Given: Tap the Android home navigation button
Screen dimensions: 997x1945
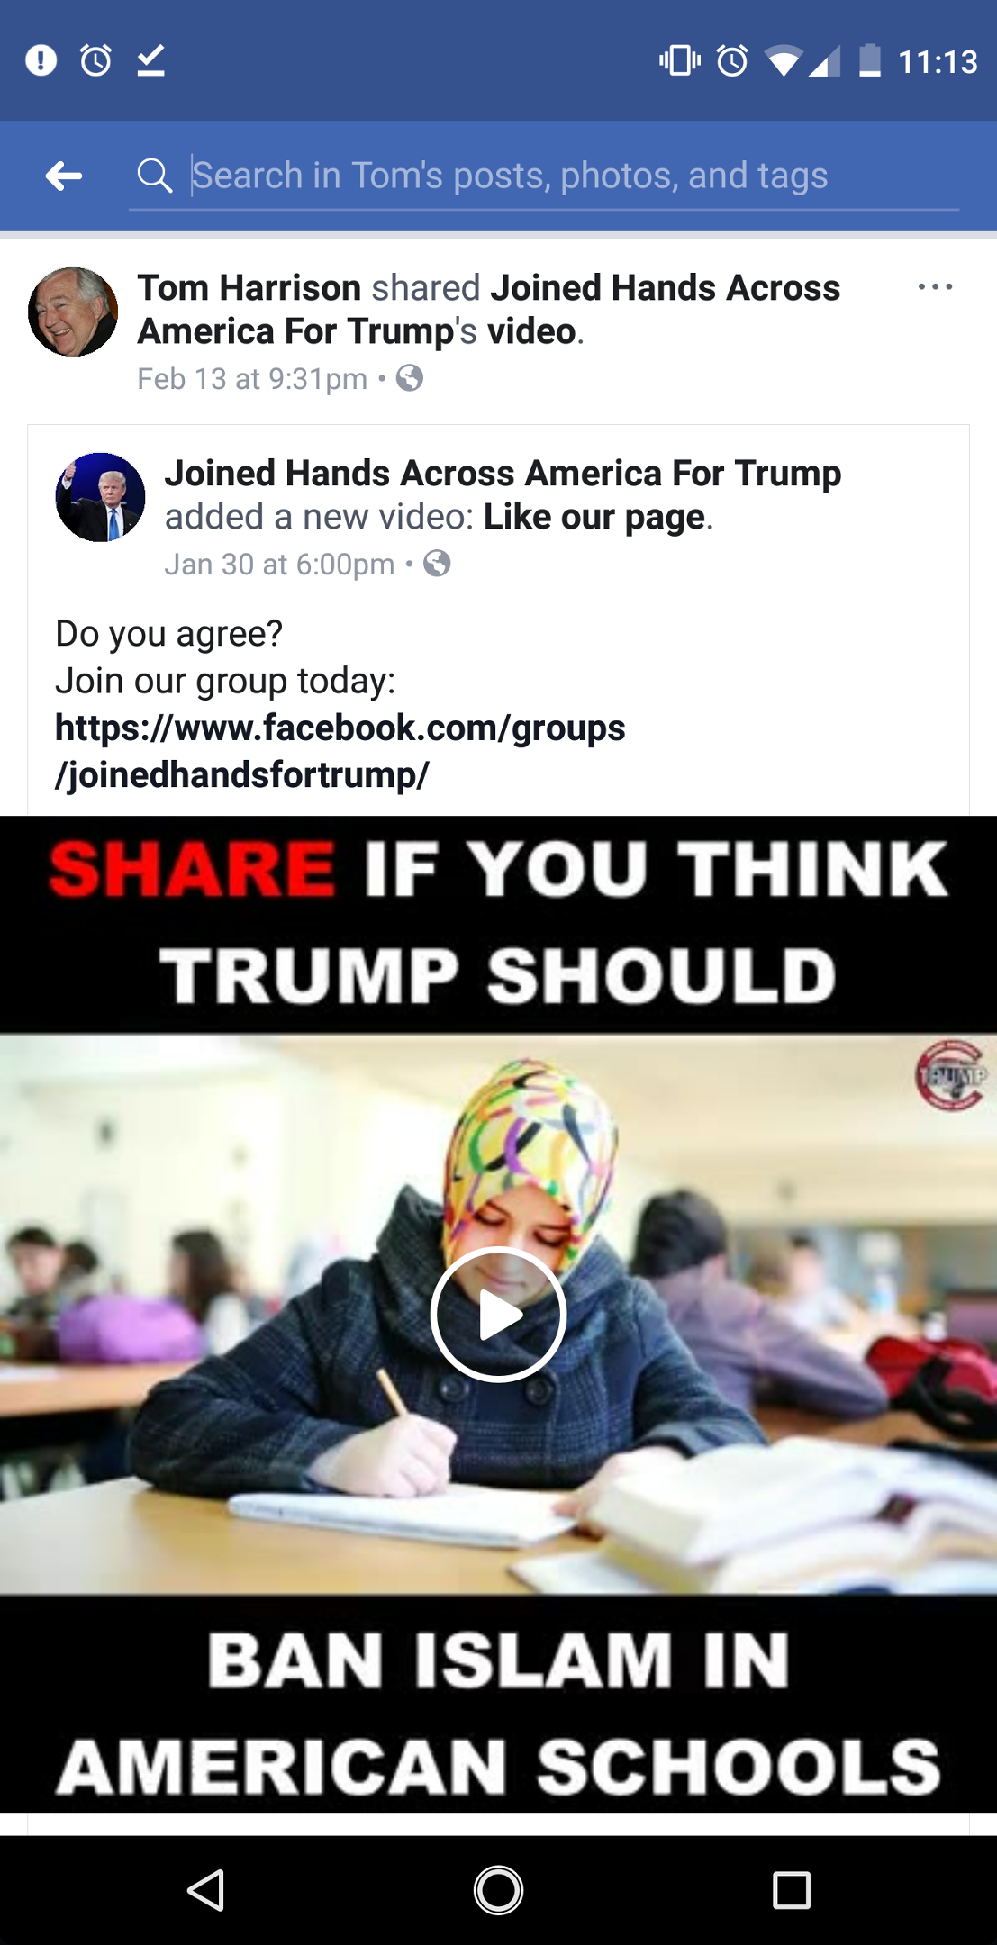Looking at the screenshot, I should 498,1890.
